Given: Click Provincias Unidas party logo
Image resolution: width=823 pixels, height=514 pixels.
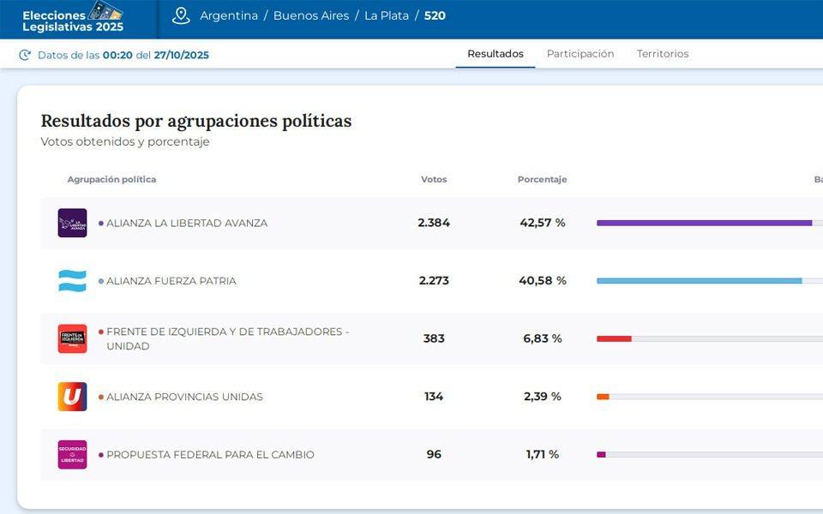Looking at the screenshot, I should coord(72,397).
